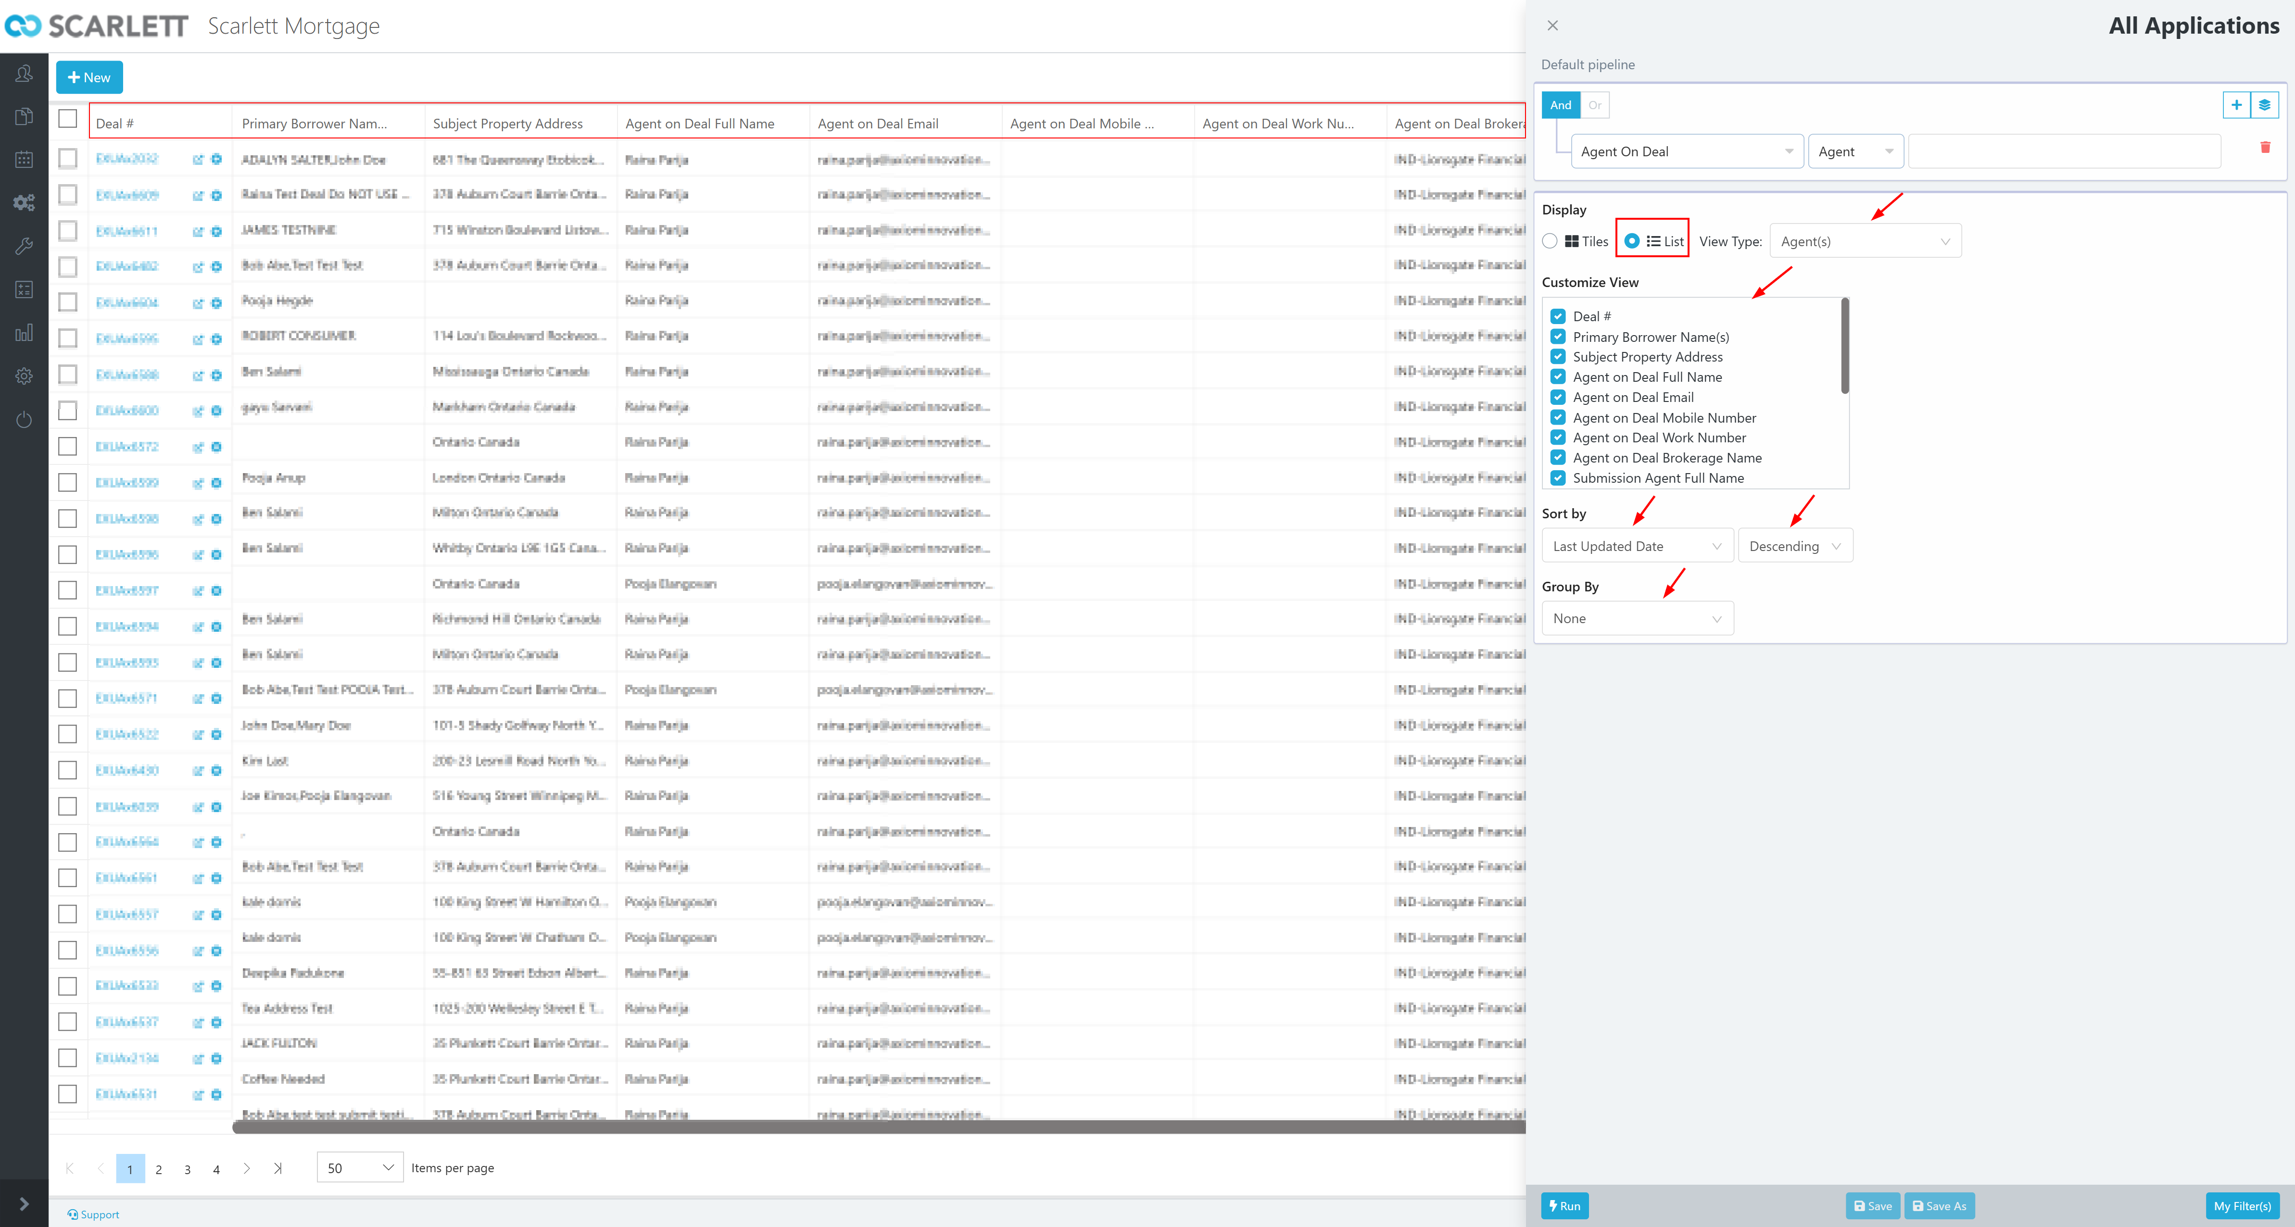2295x1227 pixels.
Task: Open My Filter(s)
Action: coord(2242,1206)
